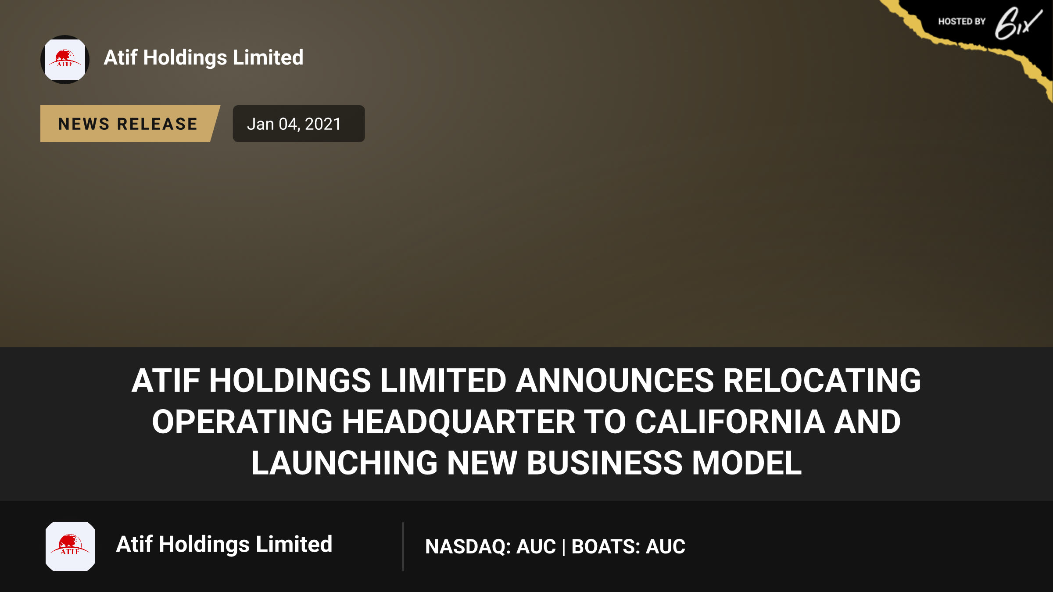
Task: Click the Jan 04, 2021 date badge
Action: pos(298,124)
